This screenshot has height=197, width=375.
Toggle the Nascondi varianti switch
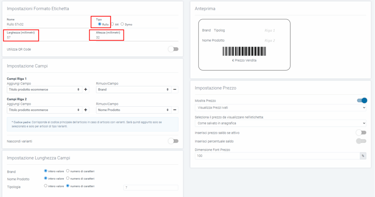click(x=173, y=141)
